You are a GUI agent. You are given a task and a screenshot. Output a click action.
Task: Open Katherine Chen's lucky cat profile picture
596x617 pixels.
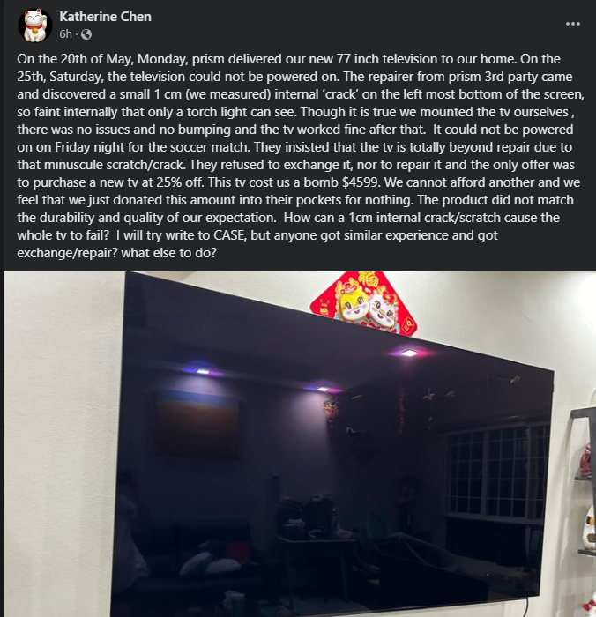click(x=35, y=26)
